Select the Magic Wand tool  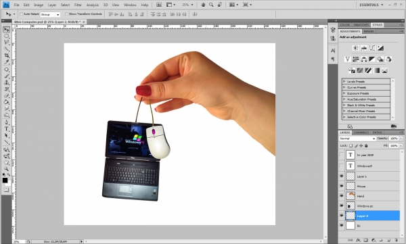[x=7, y=49]
